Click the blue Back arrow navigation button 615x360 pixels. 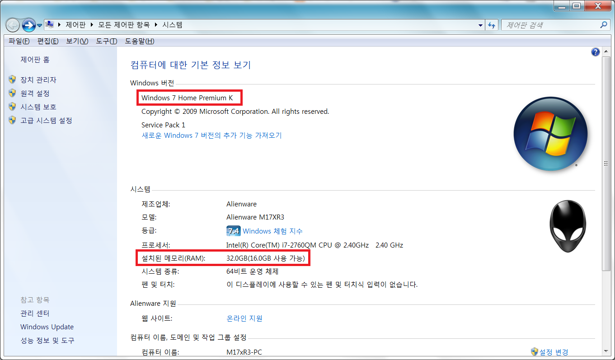point(13,25)
